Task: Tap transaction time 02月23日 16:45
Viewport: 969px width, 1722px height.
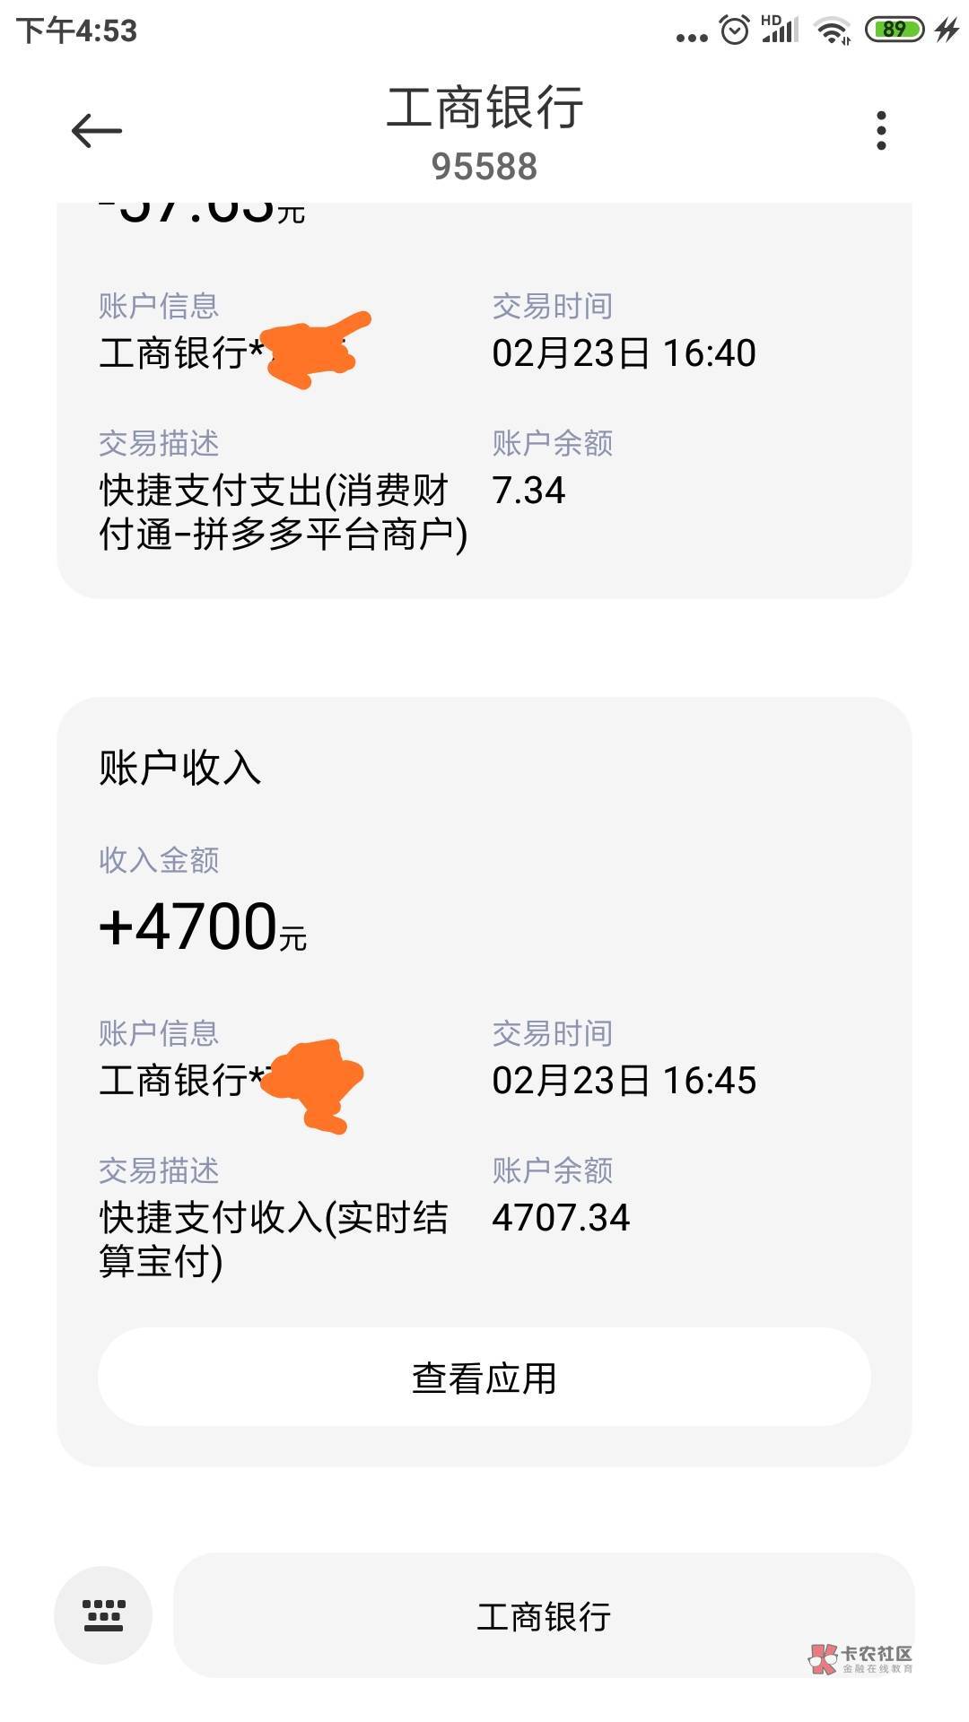Action: [x=624, y=1080]
